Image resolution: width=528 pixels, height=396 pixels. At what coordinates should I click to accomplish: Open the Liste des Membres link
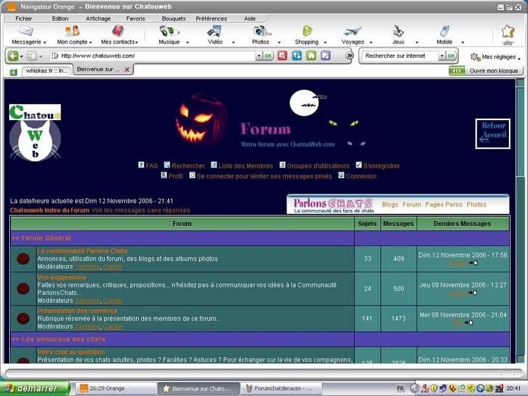point(246,166)
